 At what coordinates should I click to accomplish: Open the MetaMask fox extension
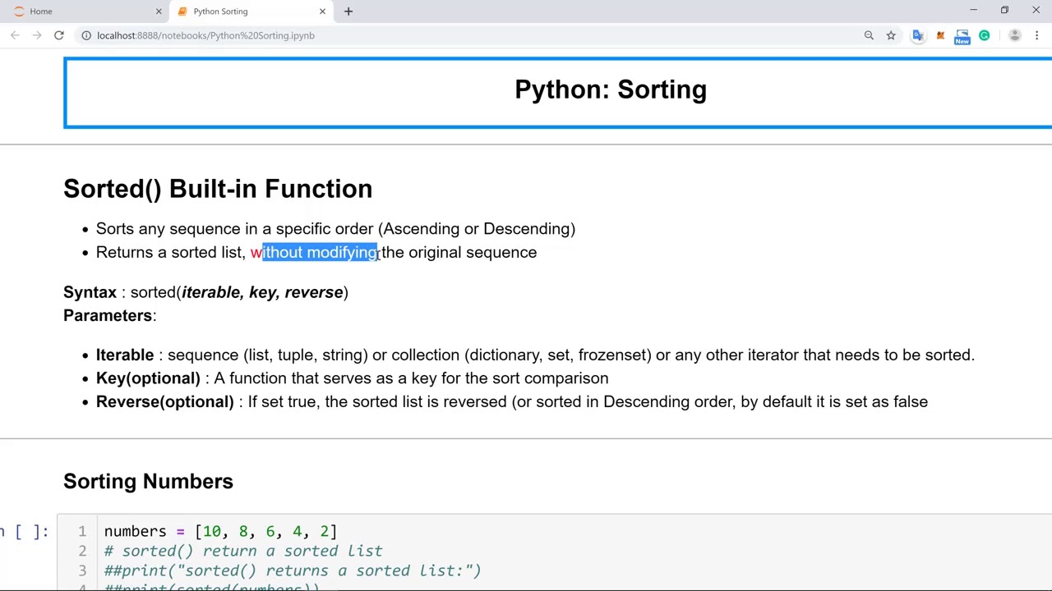pyautogui.click(x=940, y=35)
